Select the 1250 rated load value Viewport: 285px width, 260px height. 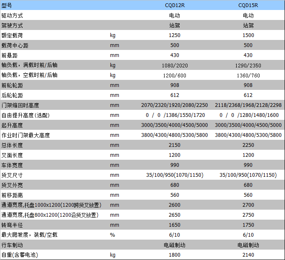175,35
